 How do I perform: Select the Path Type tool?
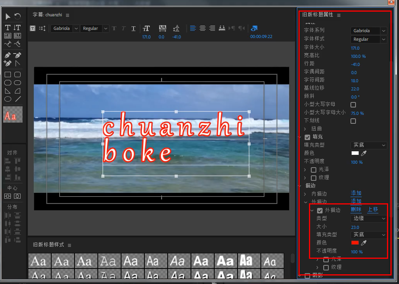[x=8, y=44]
